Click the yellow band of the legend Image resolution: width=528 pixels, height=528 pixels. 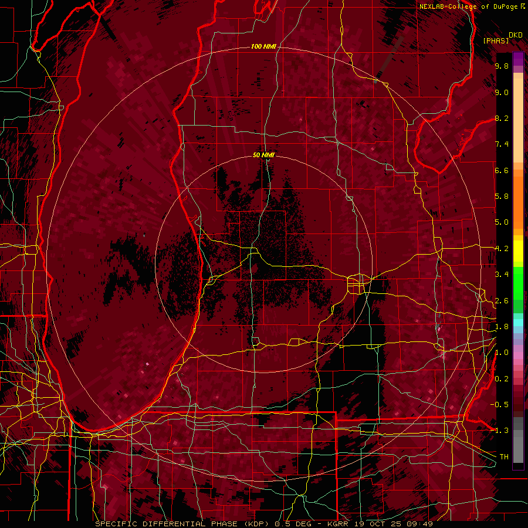[518, 251]
